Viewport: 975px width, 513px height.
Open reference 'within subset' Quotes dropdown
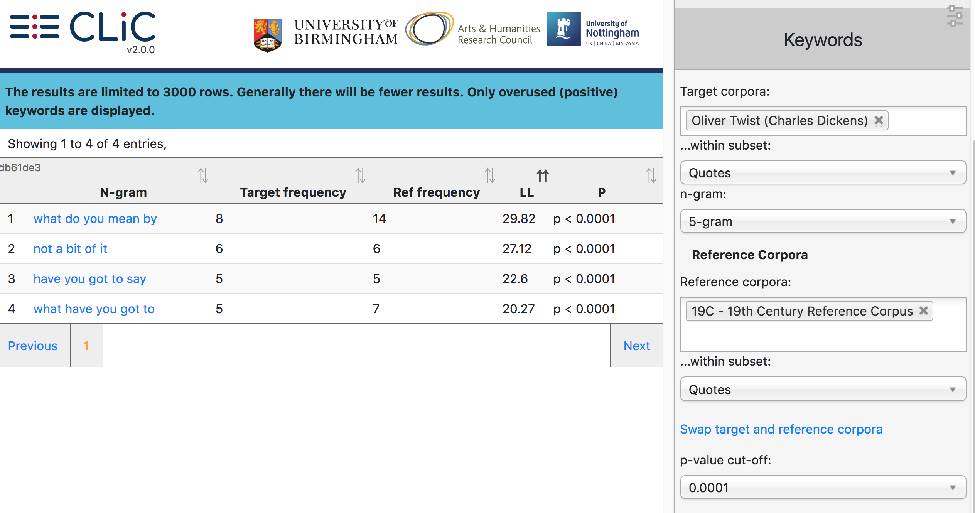pos(823,390)
